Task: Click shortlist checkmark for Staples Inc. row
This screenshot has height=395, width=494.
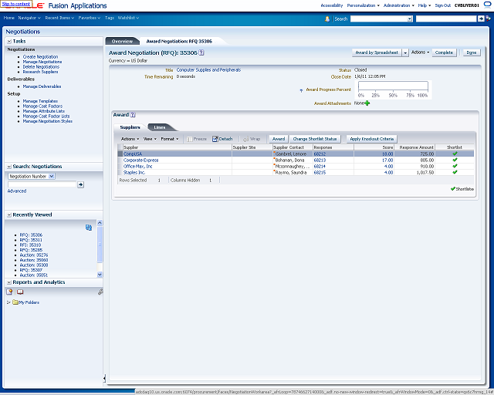Action: [x=455, y=172]
